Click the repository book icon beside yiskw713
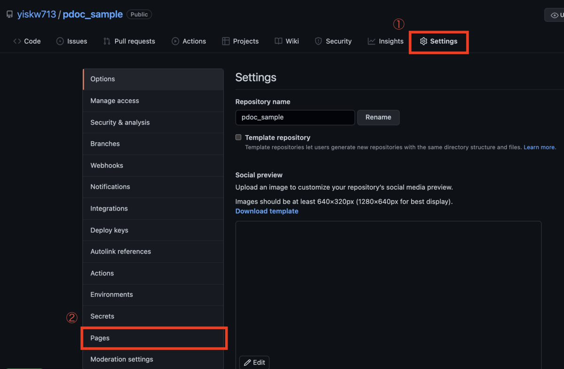This screenshot has height=369, width=564. tap(9, 14)
